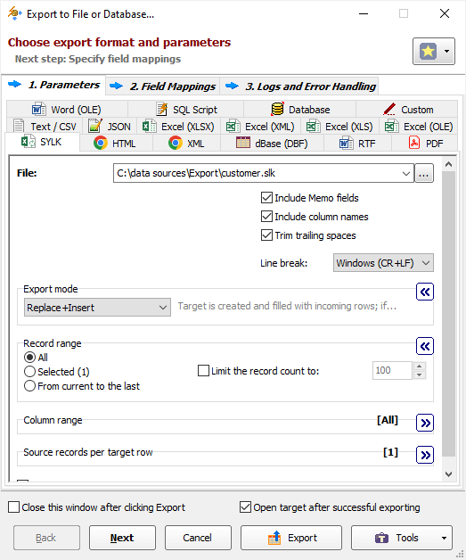
Task: Uncheck Include column names
Action: click(x=266, y=217)
